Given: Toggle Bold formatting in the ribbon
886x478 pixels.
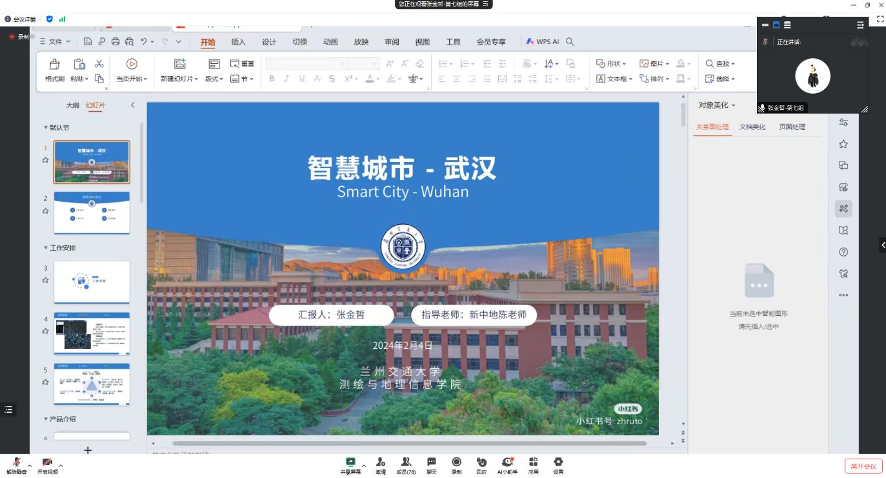Looking at the screenshot, I should point(272,79).
